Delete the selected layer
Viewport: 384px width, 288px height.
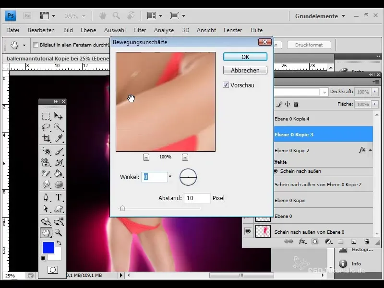coord(367,242)
